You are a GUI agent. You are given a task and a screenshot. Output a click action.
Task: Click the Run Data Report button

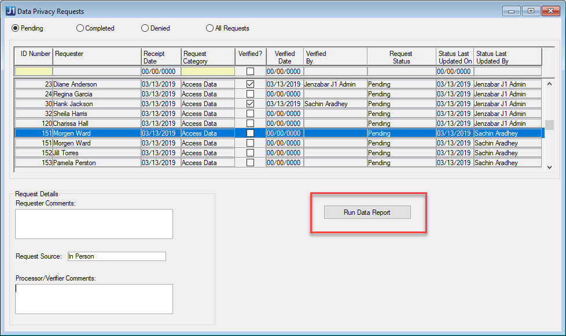[367, 212]
